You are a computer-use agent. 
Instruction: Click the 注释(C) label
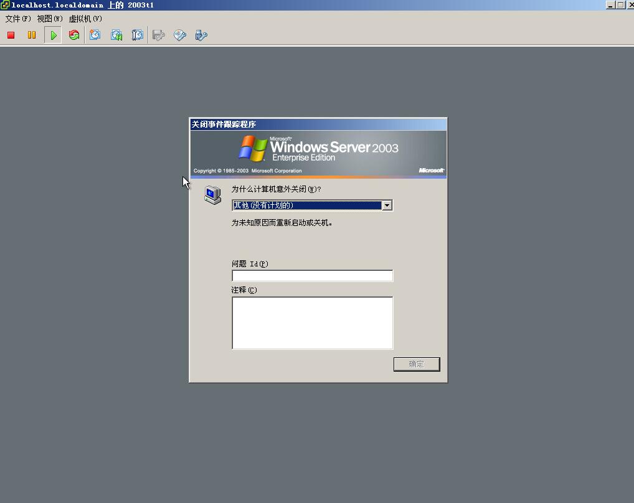(x=244, y=290)
